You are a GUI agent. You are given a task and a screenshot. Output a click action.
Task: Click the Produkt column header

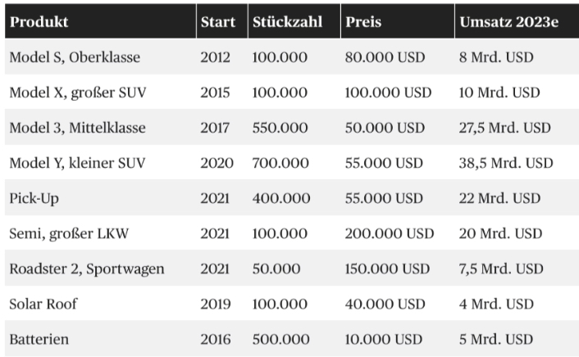(100, 21)
